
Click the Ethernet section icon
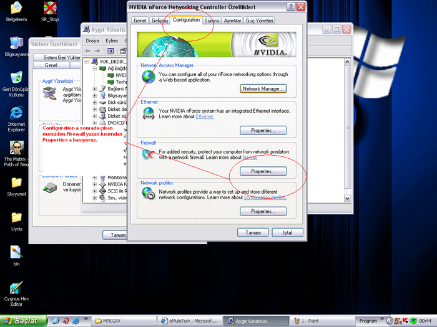pos(149,113)
